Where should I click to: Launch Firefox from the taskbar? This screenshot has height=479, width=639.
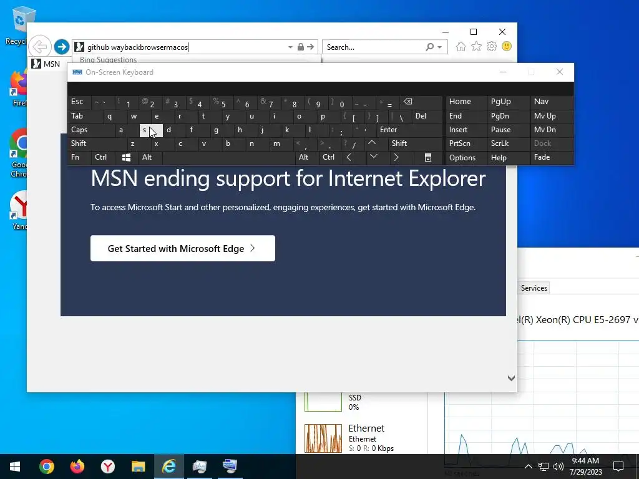pos(77,467)
